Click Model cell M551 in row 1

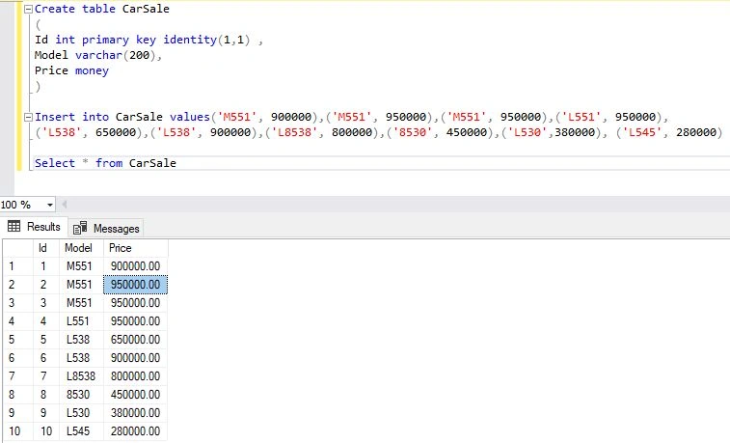click(81, 266)
